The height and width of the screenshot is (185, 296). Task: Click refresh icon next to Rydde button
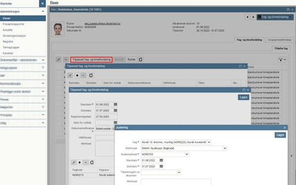click(140, 59)
